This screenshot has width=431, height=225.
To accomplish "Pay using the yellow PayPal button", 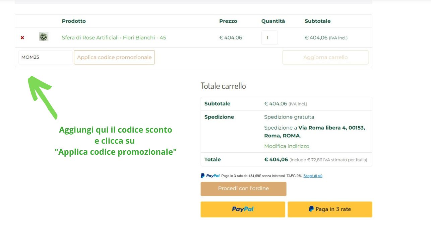I will coord(243,209).
